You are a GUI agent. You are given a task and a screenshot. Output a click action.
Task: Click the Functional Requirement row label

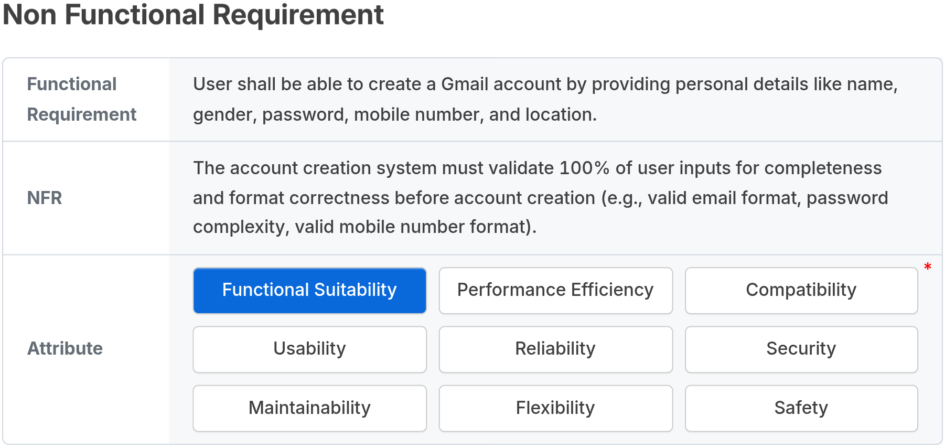coord(81,99)
